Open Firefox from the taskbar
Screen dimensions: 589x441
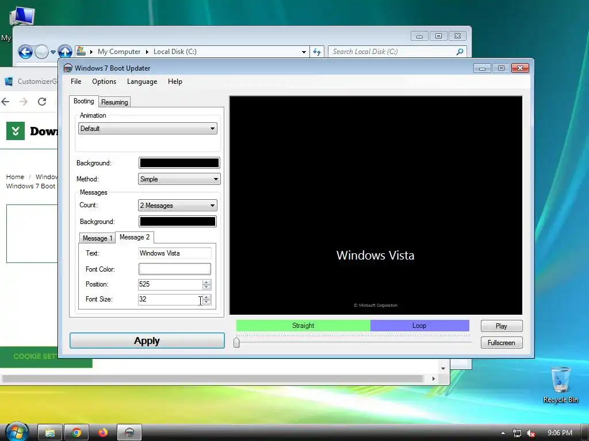103,433
